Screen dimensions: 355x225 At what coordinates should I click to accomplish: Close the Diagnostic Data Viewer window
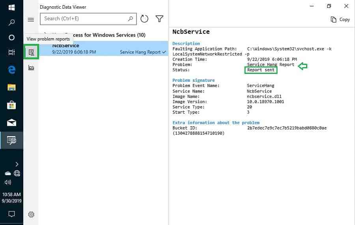[x=346, y=6]
